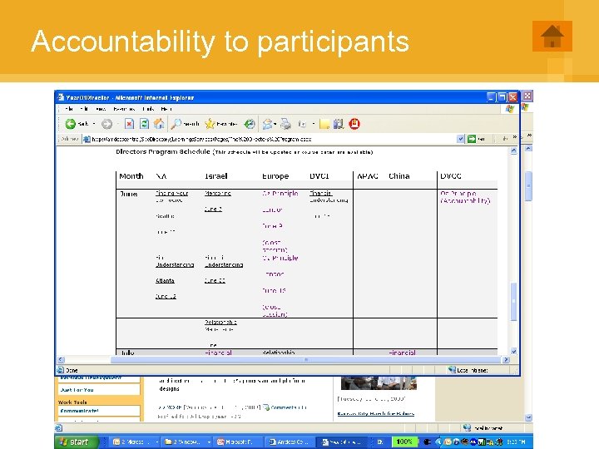The height and width of the screenshot is (449, 599).
Task: Click the Israel June 22 link
Action: (x=215, y=281)
